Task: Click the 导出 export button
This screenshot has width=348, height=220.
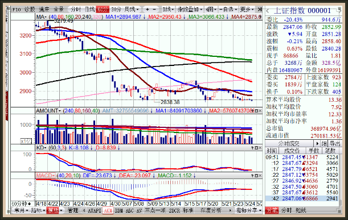Action: [335, 143]
